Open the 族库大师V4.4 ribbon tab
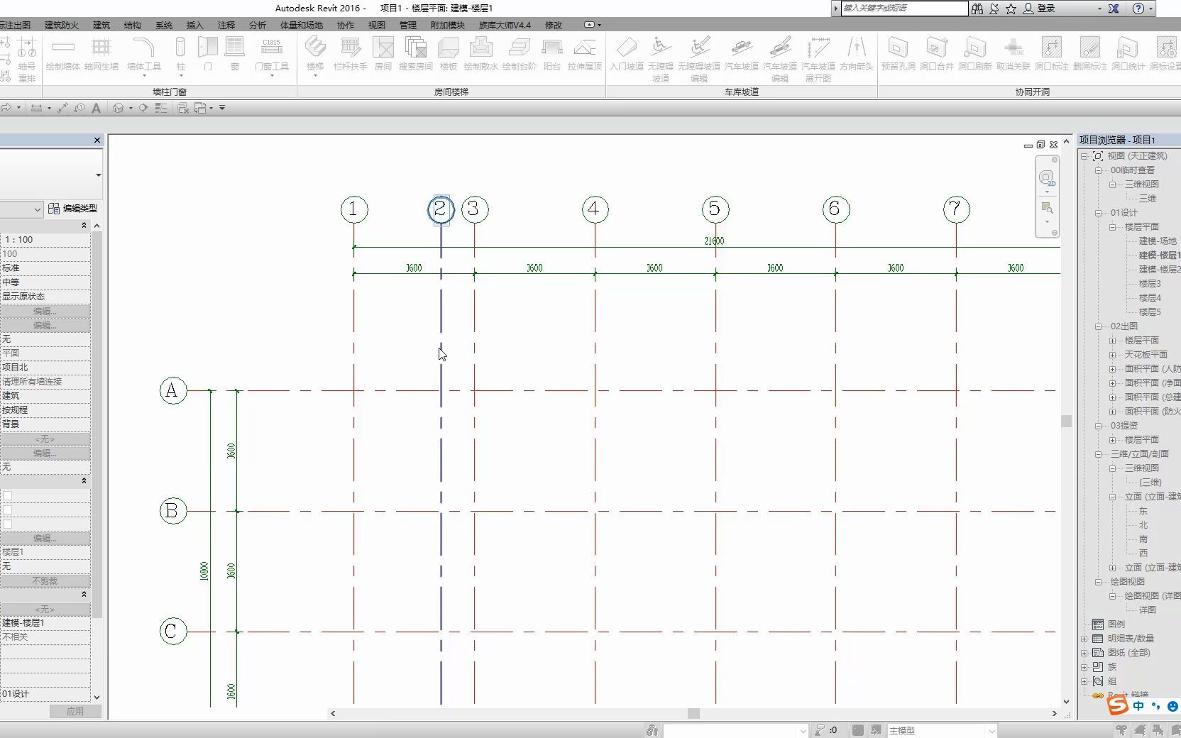The height and width of the screenshot is (738, 1181). click(x=505, y=25)
